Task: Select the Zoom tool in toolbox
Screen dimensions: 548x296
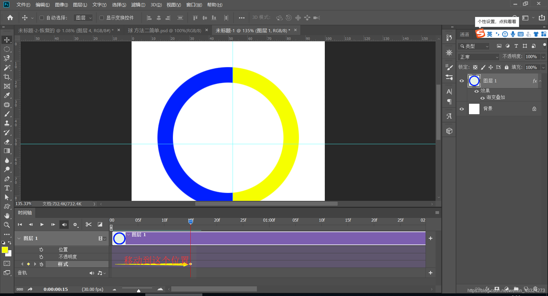Action: [x=7, y=225]
